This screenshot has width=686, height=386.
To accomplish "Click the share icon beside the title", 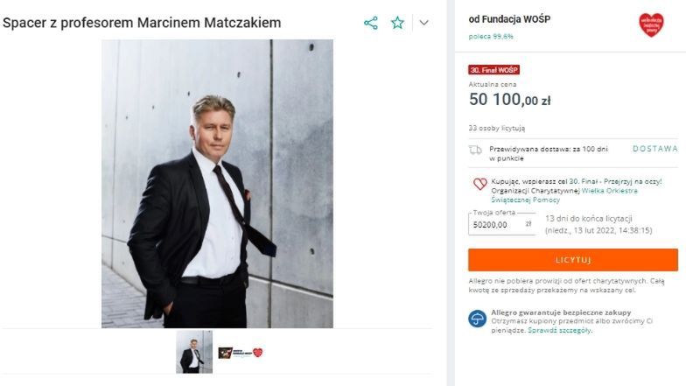I will [371, 23].
